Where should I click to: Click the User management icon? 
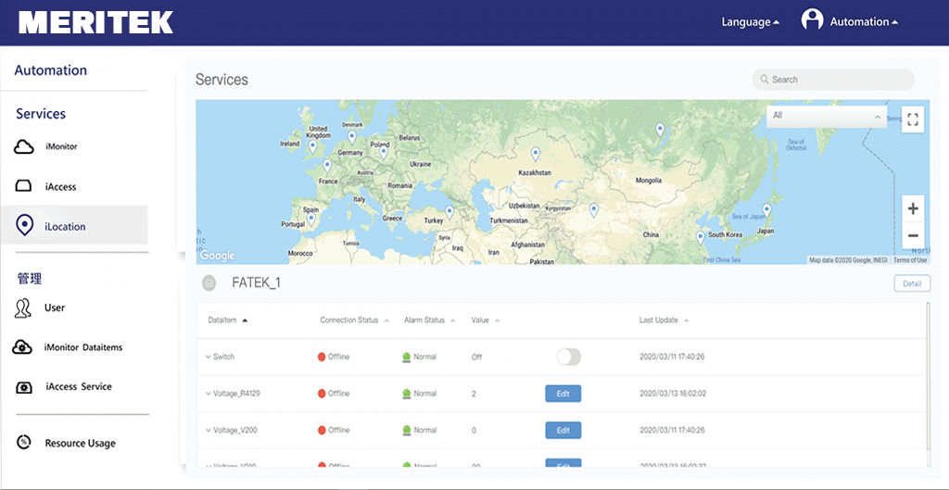coord(23,308)
